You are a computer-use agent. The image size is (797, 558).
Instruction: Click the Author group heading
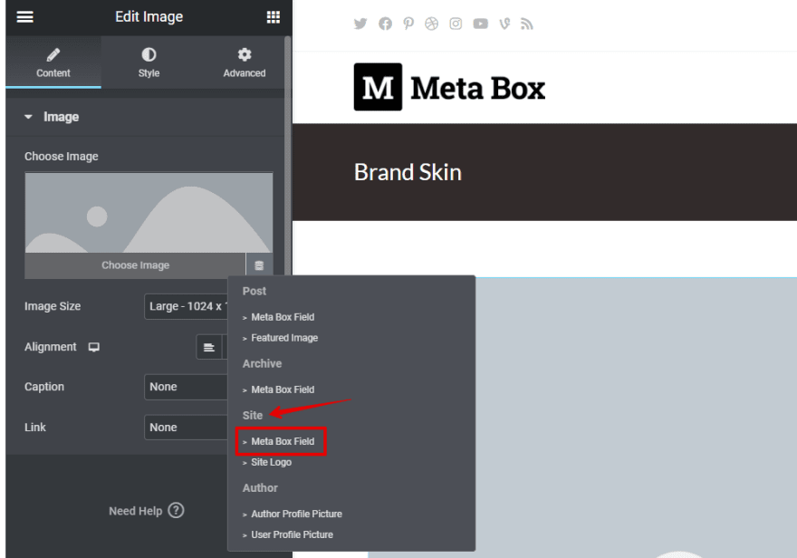(x=260, y=488)
